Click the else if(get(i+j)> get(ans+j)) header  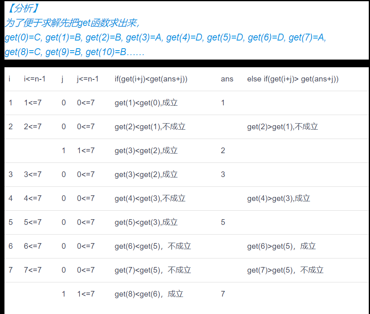point(295,79)
